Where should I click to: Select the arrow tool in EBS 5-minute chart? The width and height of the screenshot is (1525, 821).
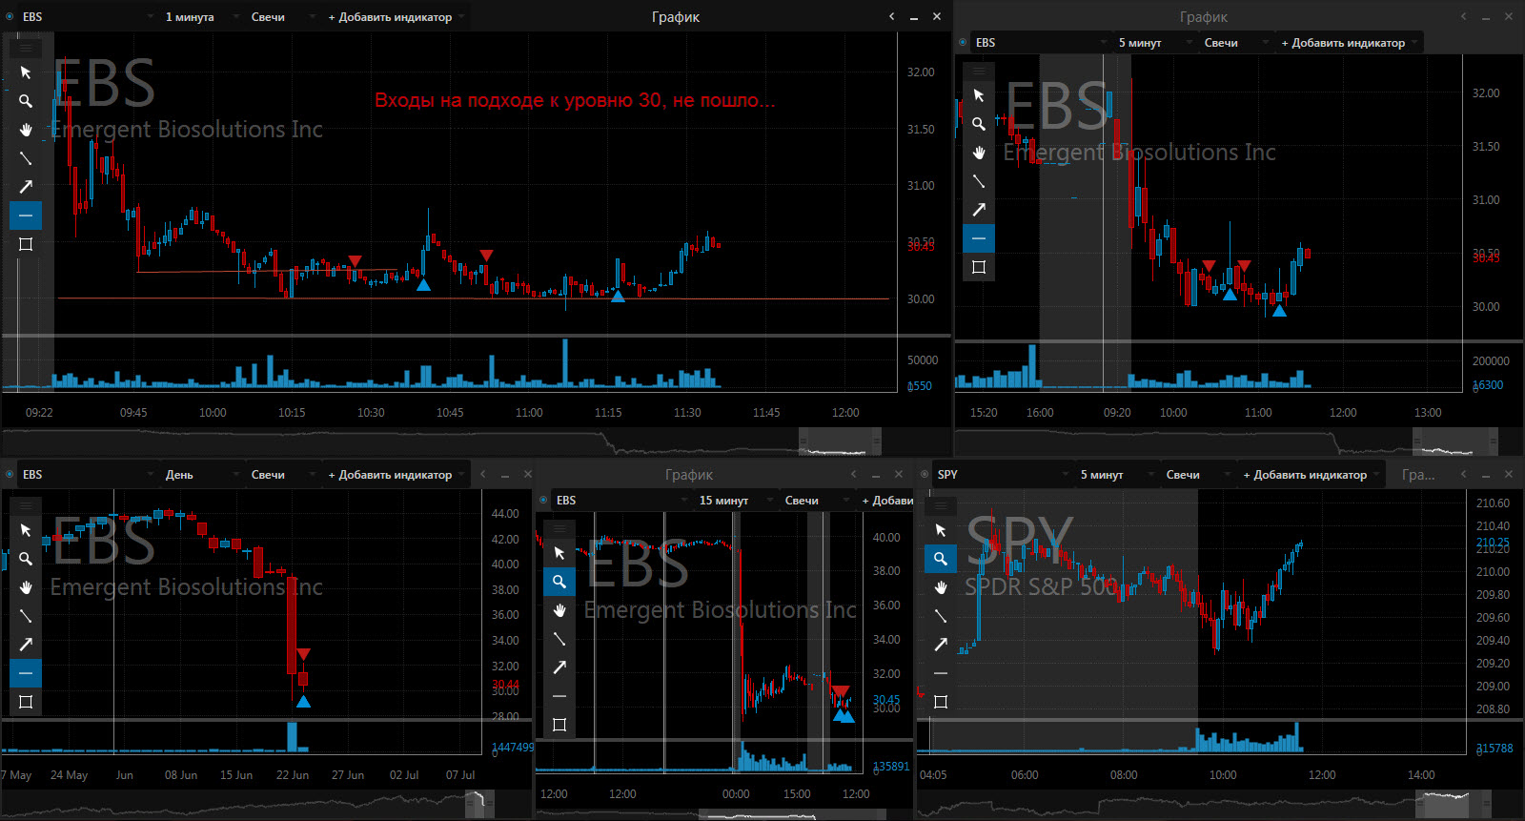[979, 210]
